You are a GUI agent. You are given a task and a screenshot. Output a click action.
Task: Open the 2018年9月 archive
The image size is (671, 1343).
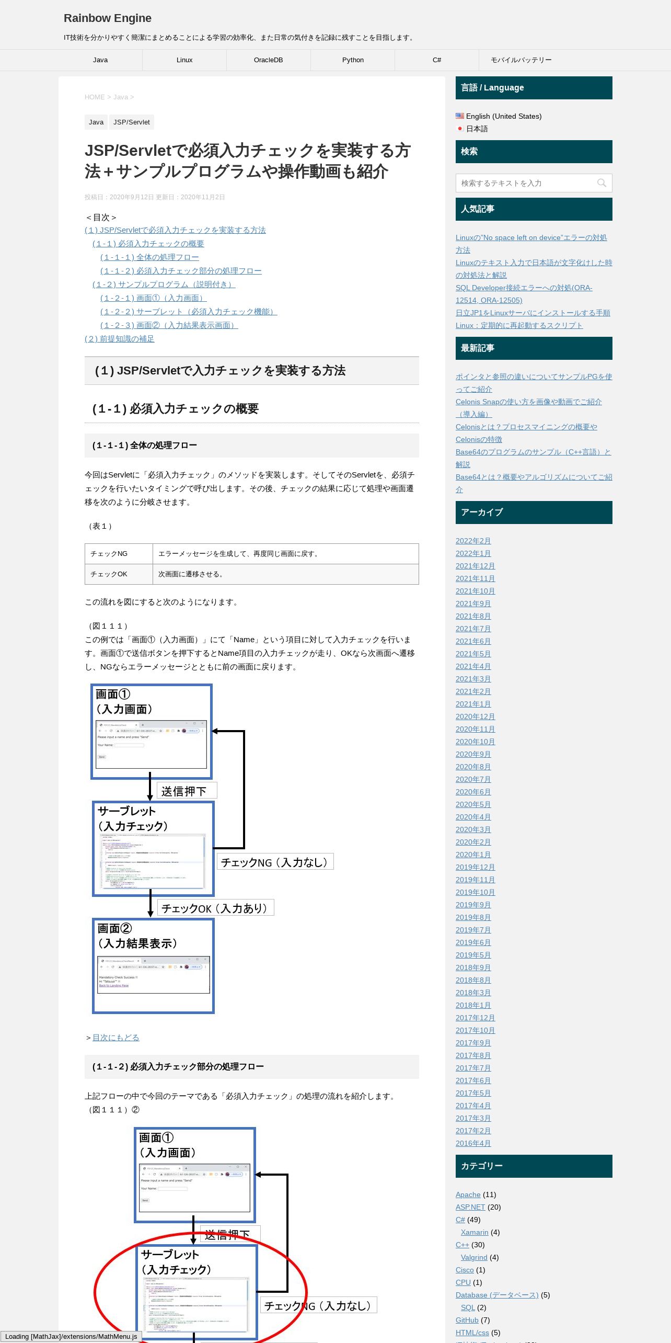pyautogui.click(x=473, y=968)
